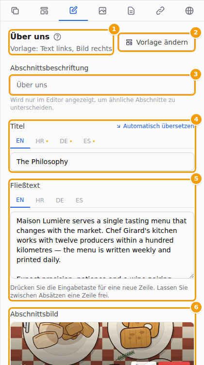
Task: Open the chain link icon tab
Action: [x=160, y=11]
